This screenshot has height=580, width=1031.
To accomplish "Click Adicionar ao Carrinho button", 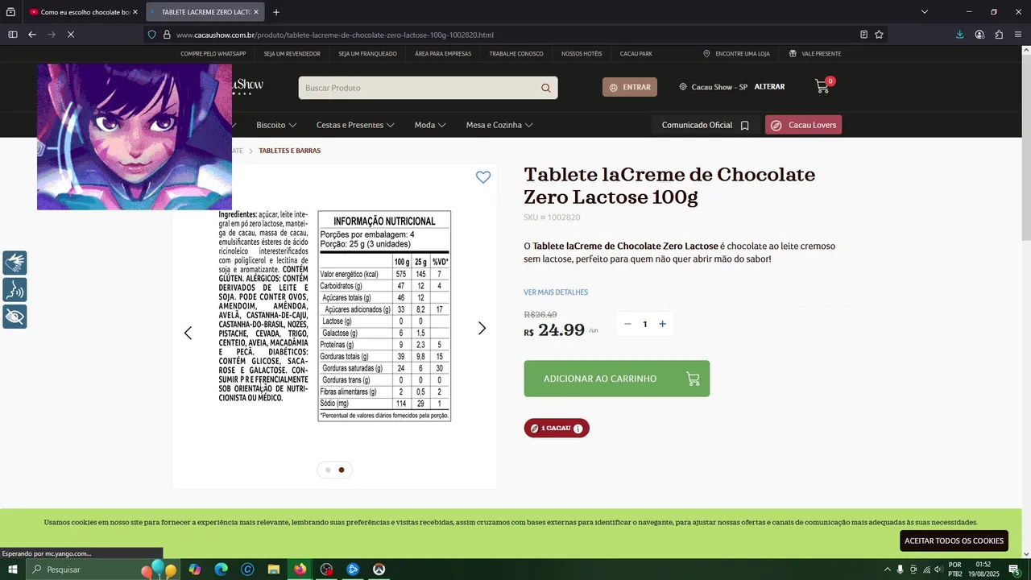I will [x=616, y=379].
